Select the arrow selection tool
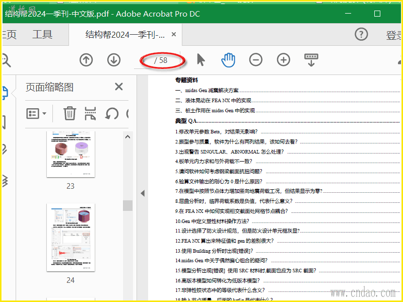Viewport: 403px width, 302px height. (200, 60)
